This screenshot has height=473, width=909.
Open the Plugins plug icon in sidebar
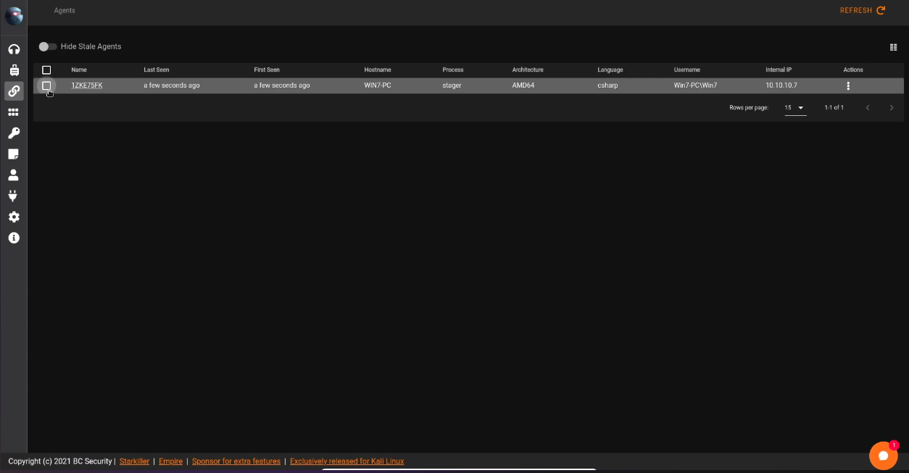[x=14, y=196]
